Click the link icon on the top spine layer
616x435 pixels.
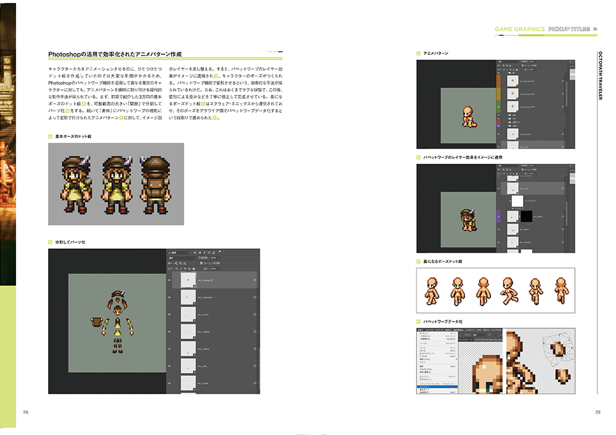tap(255, 280)
